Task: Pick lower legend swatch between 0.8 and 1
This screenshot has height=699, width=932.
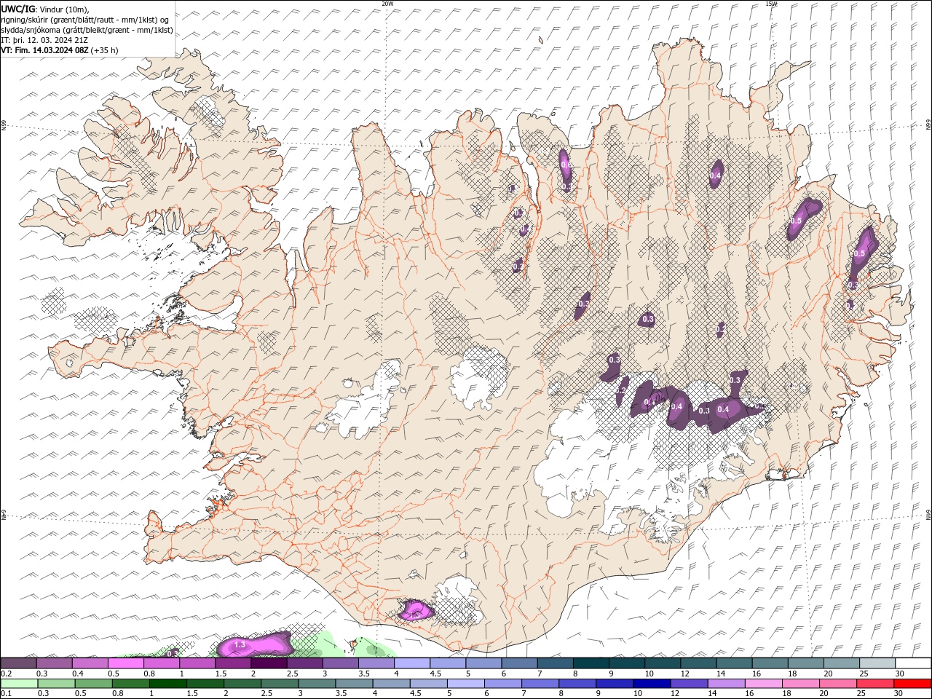Action: (x=130, y=684)
